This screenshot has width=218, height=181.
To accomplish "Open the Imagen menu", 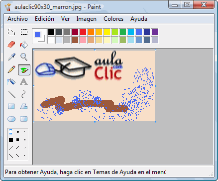I will [x=86, y=19].
